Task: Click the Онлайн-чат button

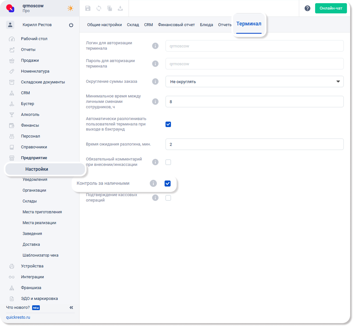Action: coord(331,8)
